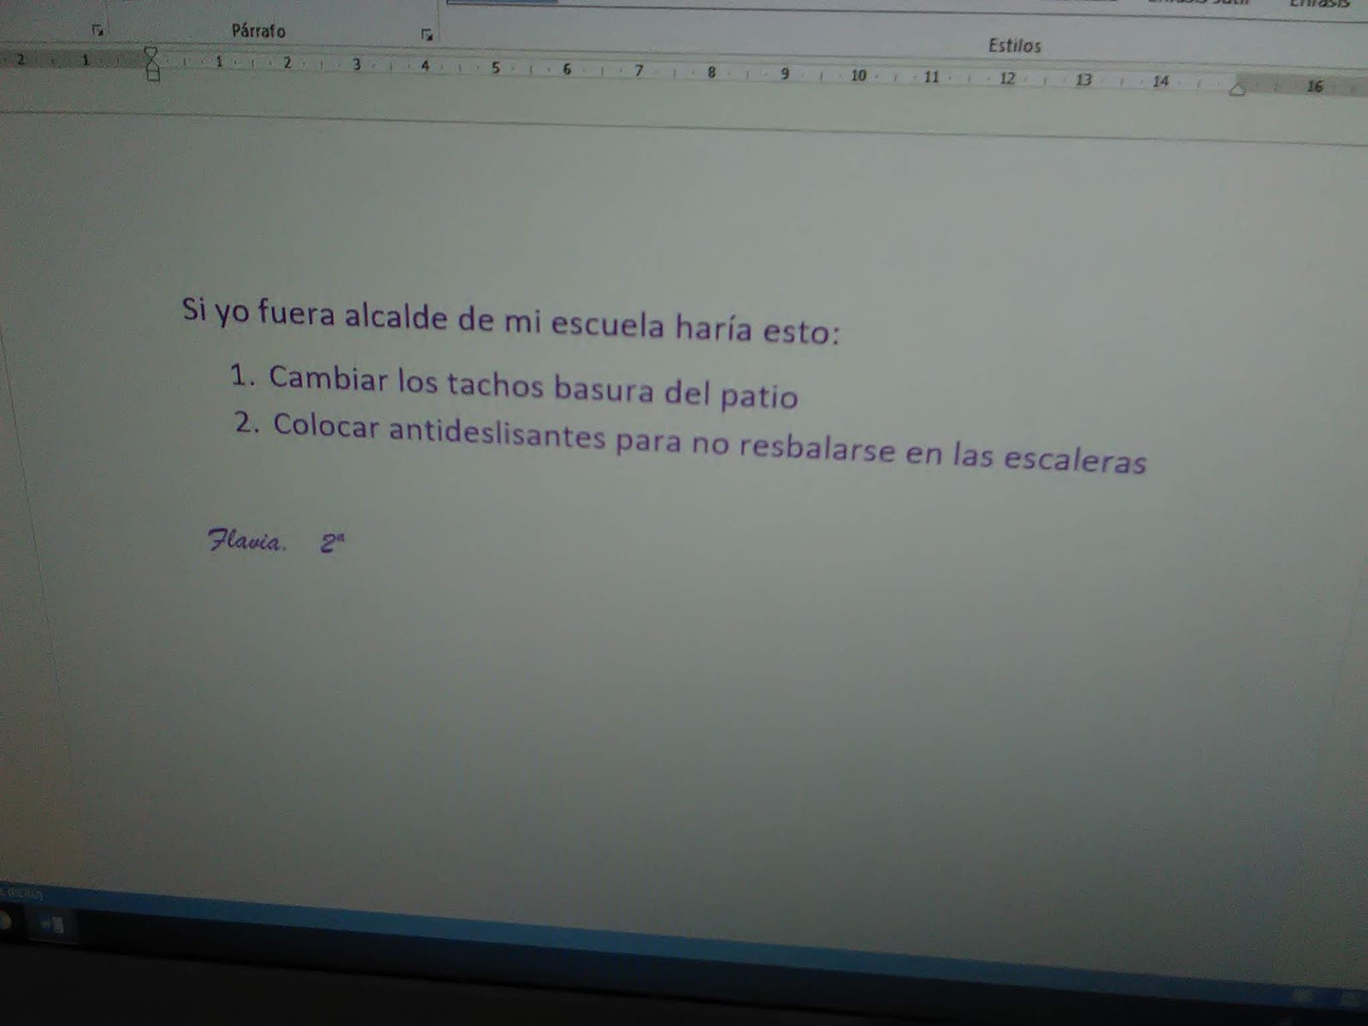Click the Párrafo group label
This screenshot has height=1026, width=1368.
coord(258,31)
